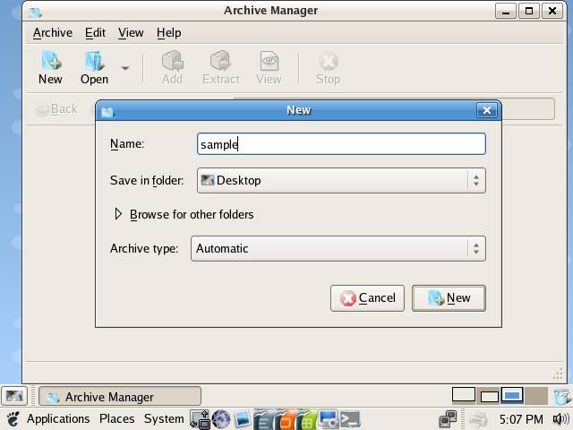
Task: Launch the terminal from the panel
Action: coord(350,418)
